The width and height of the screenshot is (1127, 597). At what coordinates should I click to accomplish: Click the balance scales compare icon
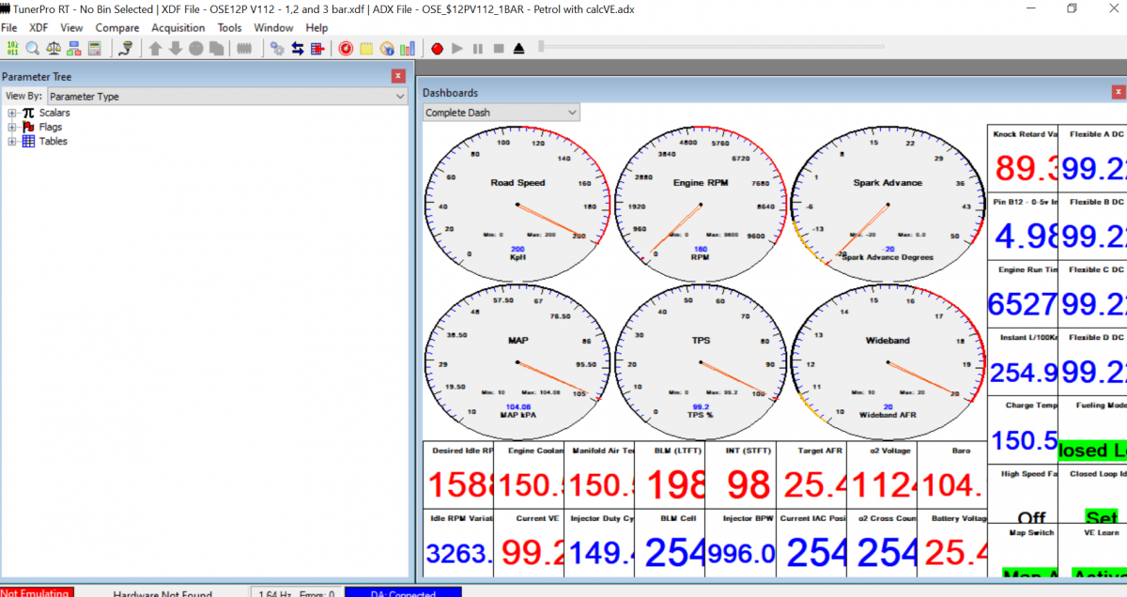(x=54, y=48)
